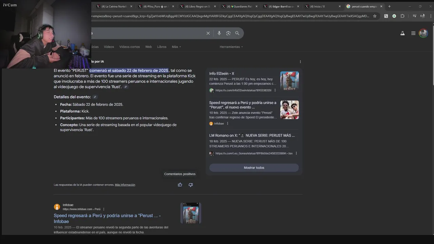The width and height of the screenshot is (434, 244).
Task: Click the green plus extension icon
Action: (x=394, y=16)
